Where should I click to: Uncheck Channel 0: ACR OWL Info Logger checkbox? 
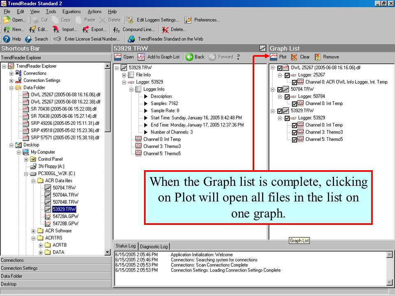[x=294, y=82]
